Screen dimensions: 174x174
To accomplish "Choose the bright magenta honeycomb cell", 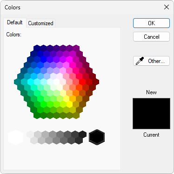I will point(69,59).
